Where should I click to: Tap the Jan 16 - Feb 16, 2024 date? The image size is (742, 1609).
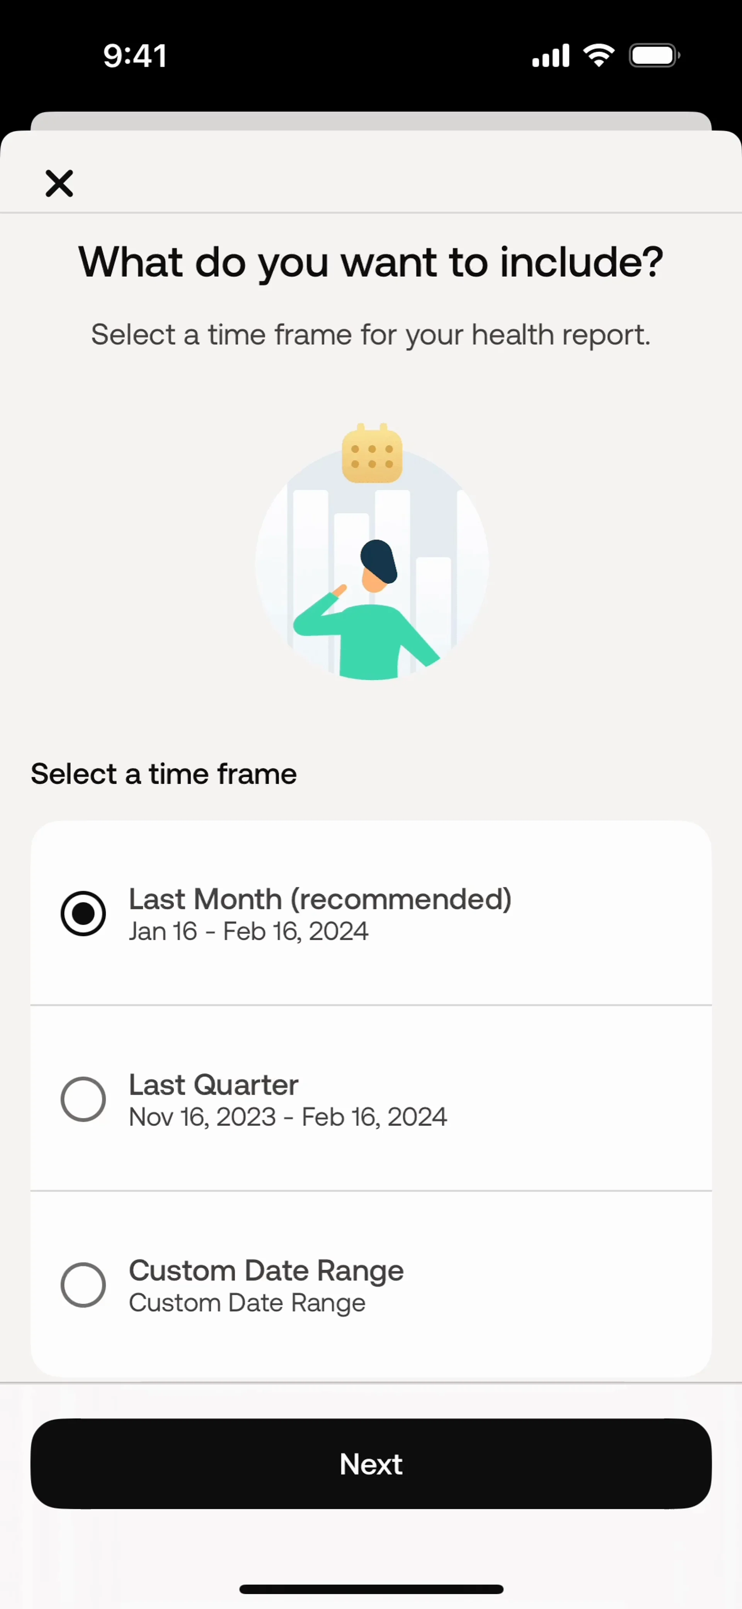(248, 931)
